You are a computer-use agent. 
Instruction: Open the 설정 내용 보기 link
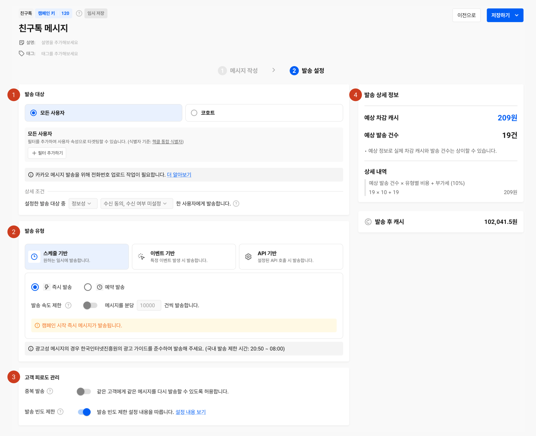190,412
